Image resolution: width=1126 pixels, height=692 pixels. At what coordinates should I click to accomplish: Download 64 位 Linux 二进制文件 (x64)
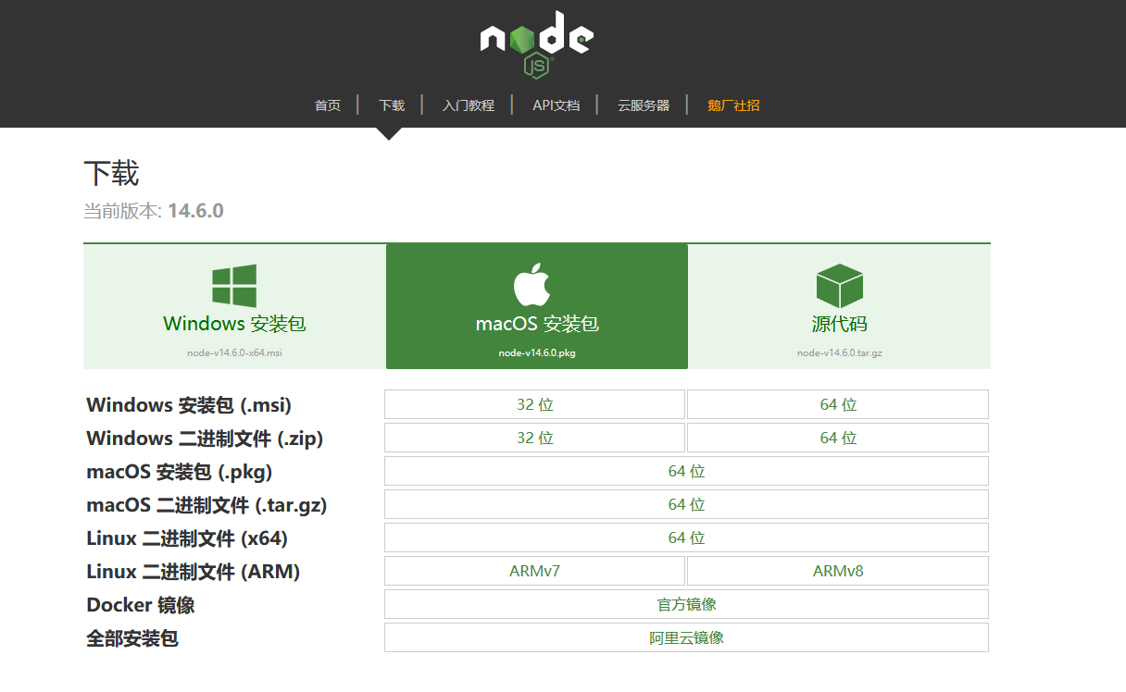(687, 538)
